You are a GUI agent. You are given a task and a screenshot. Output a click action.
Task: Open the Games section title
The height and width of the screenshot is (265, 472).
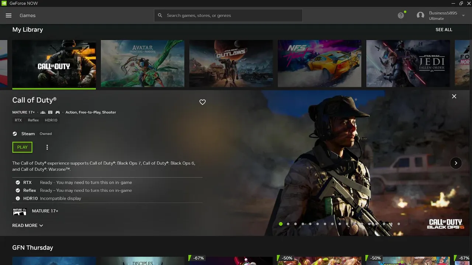pyautogui.click(x=28, y=15)
